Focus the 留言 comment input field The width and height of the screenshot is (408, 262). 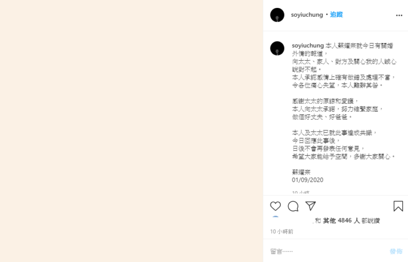328,252
